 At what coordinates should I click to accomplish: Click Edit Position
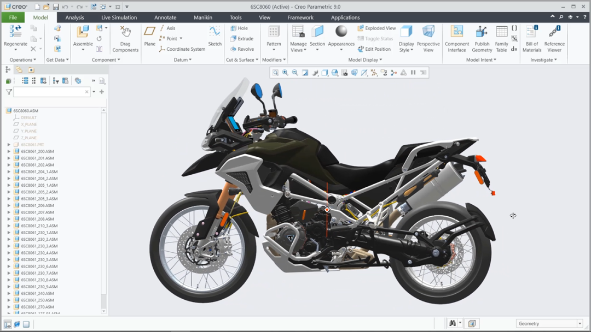click(x=374, y=49)
